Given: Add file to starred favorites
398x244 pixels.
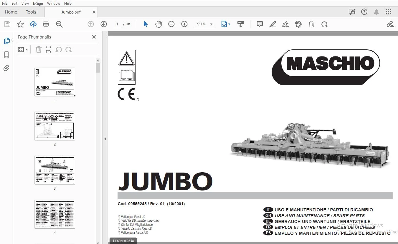Looking at the screenshot, I should (x=20, y=24).
